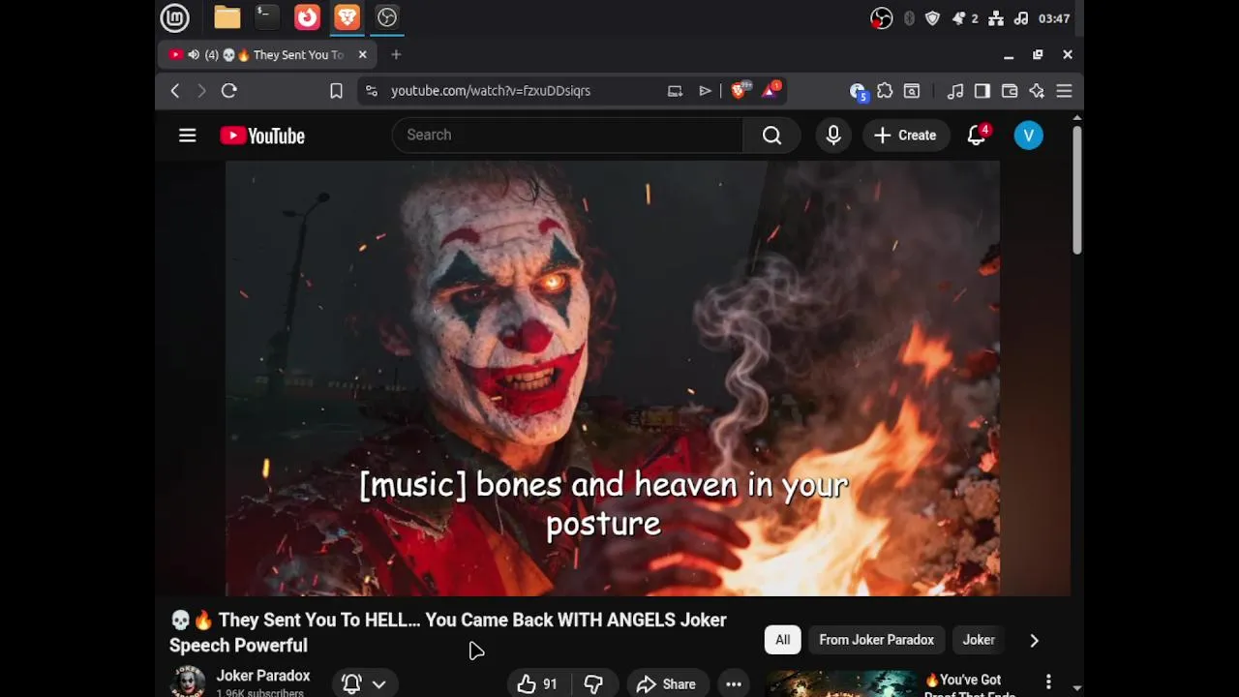Open the panel clock showing 03:47
The height and width of the screenshot is (697, 1239).
[1054, 18]
